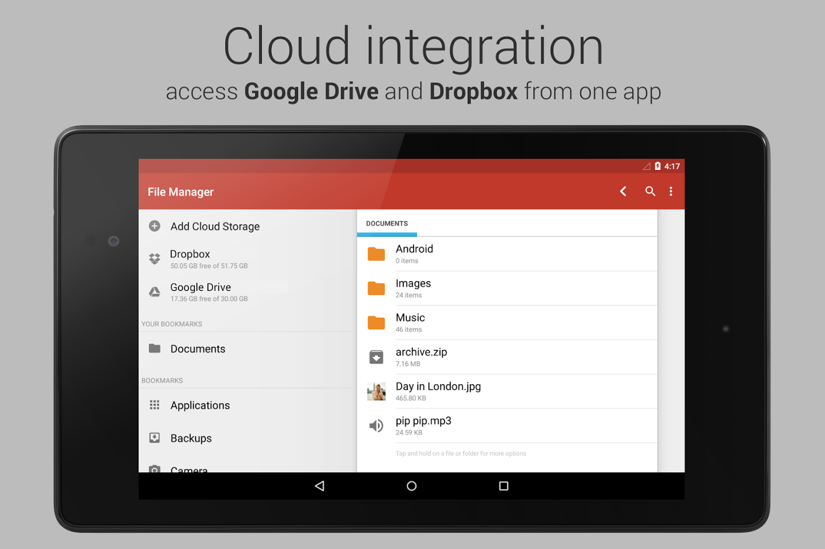The height and width of the screenshot is (549, 825).
Task: Tap the back chevron in toolbar
Action: coord(623,192)
